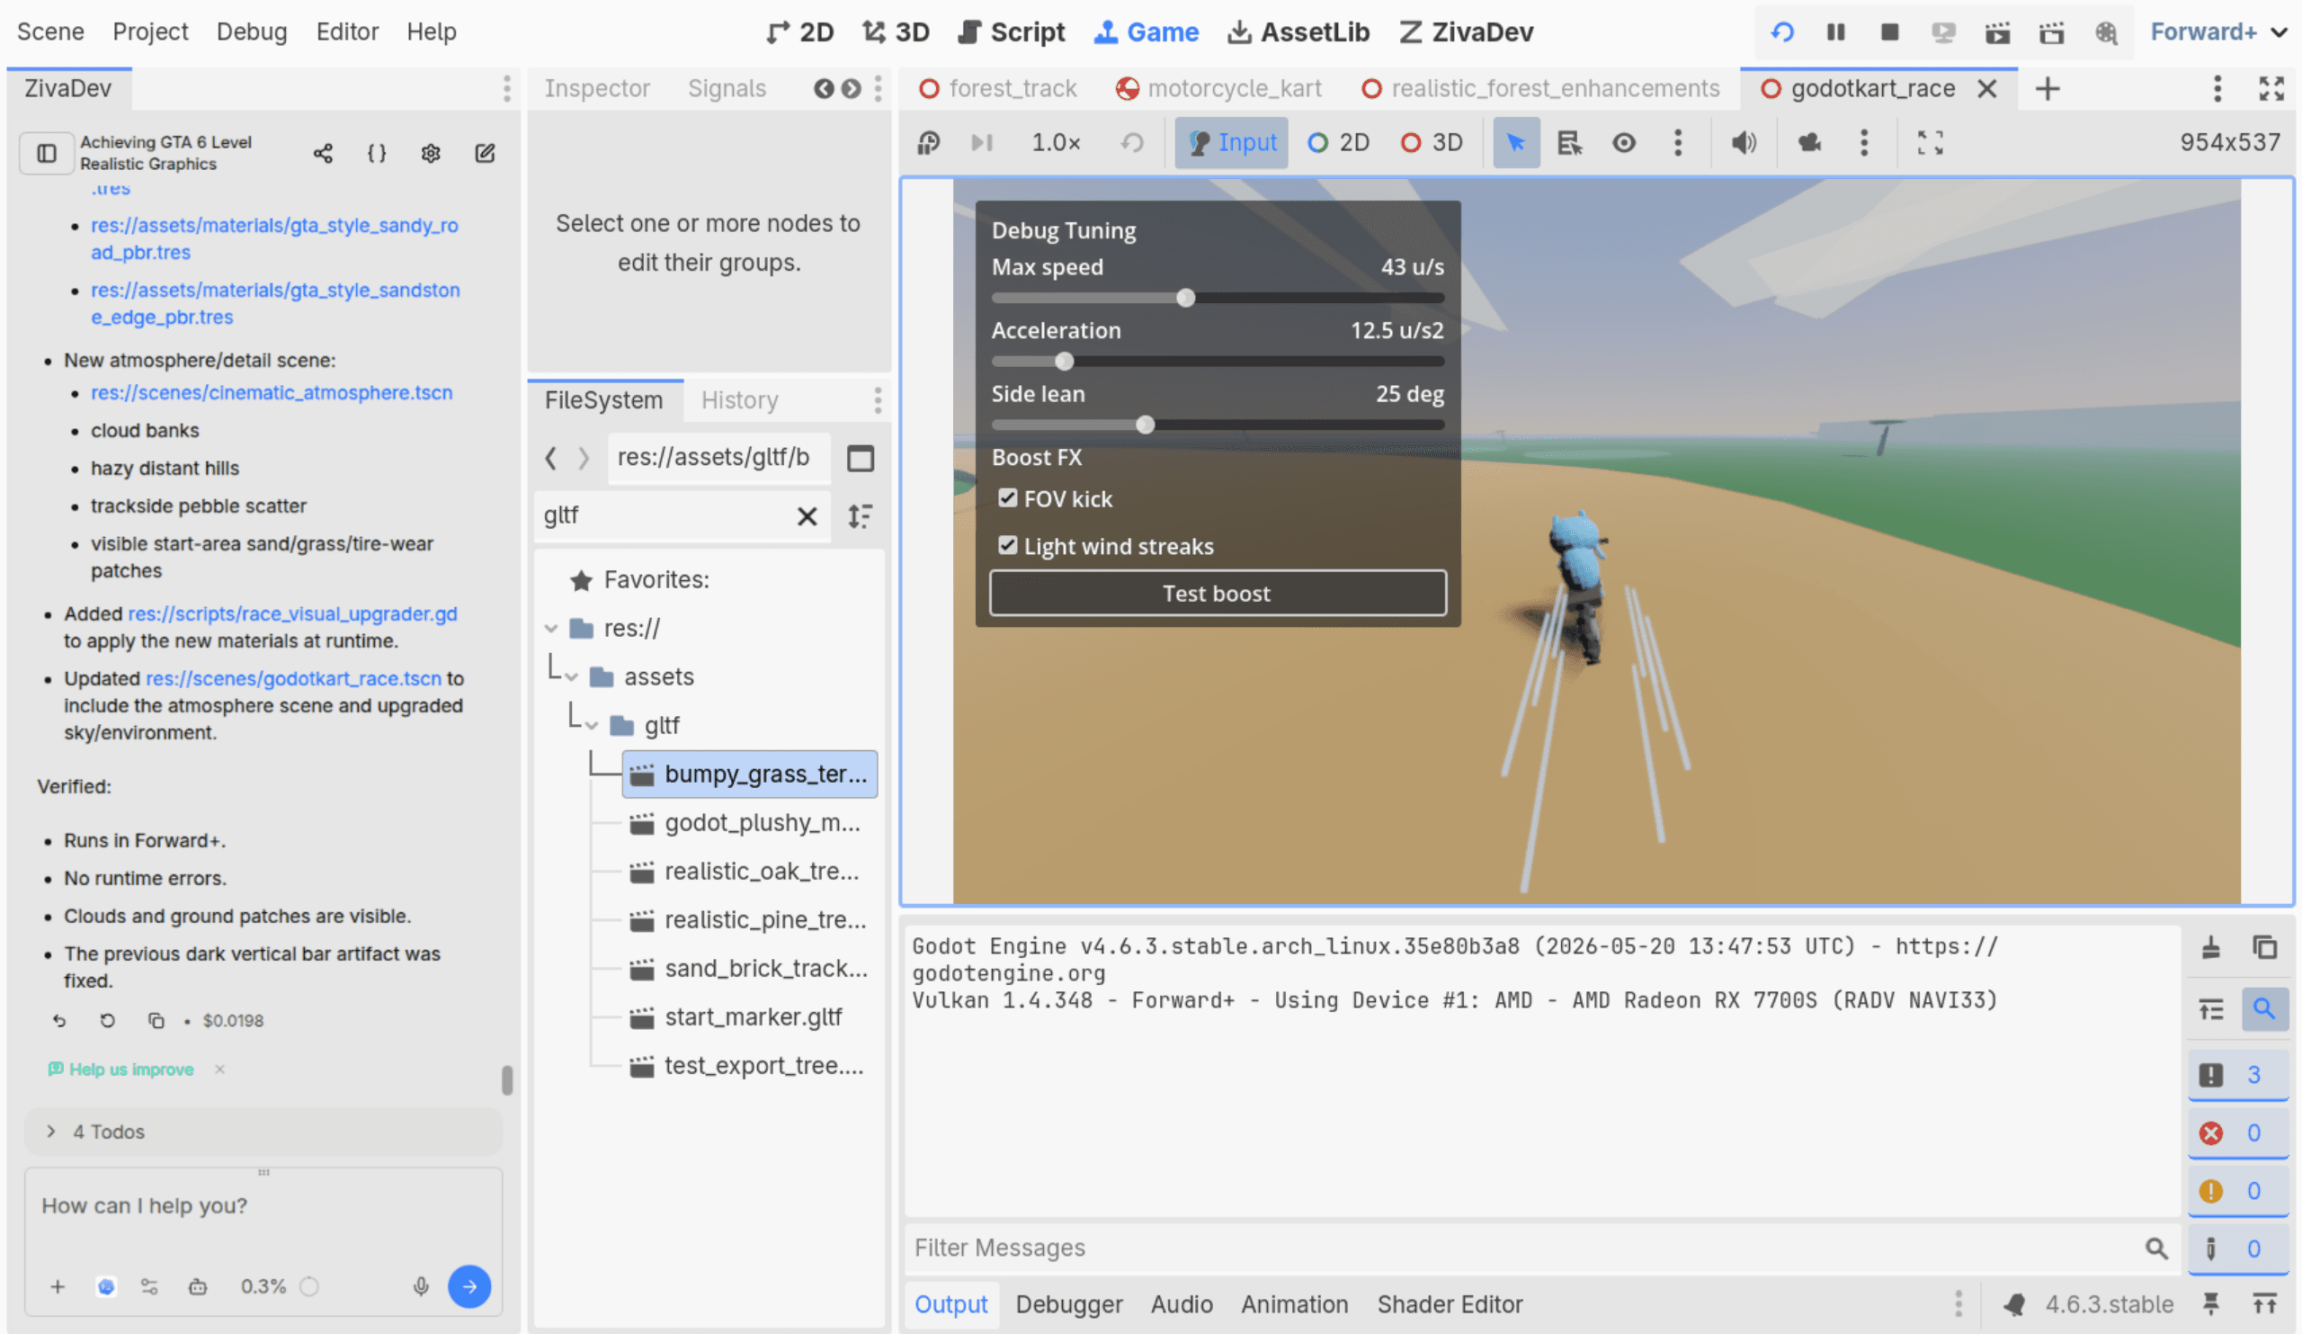Select 2D node selection mode
2302x1334 pixels.
1338,142
